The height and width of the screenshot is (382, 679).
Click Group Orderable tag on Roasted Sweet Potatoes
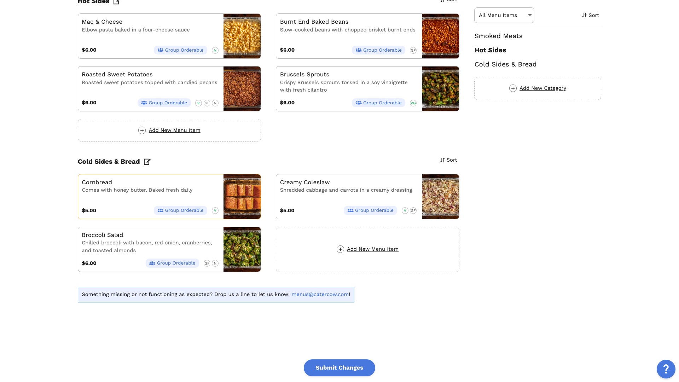pyautogui.click(x=164, y=103)
